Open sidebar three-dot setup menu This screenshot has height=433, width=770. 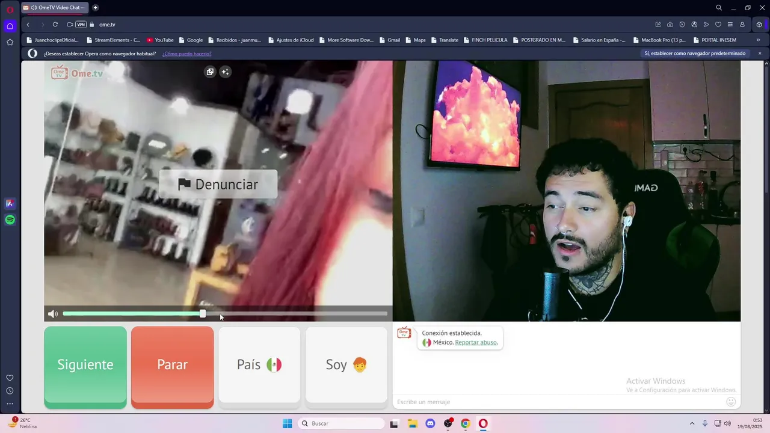(x=10, y=404)
